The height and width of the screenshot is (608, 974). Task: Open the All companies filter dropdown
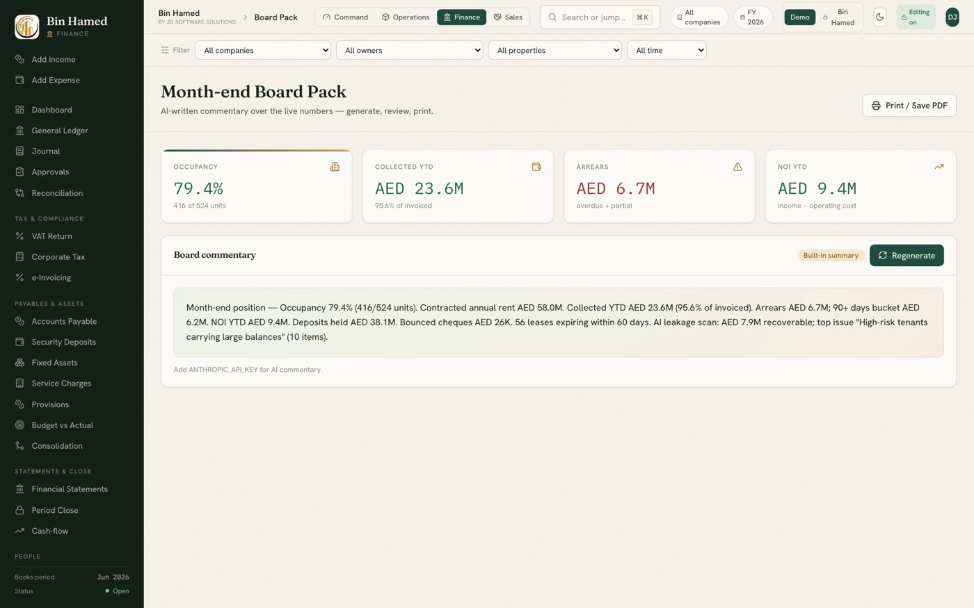(263, 50)
